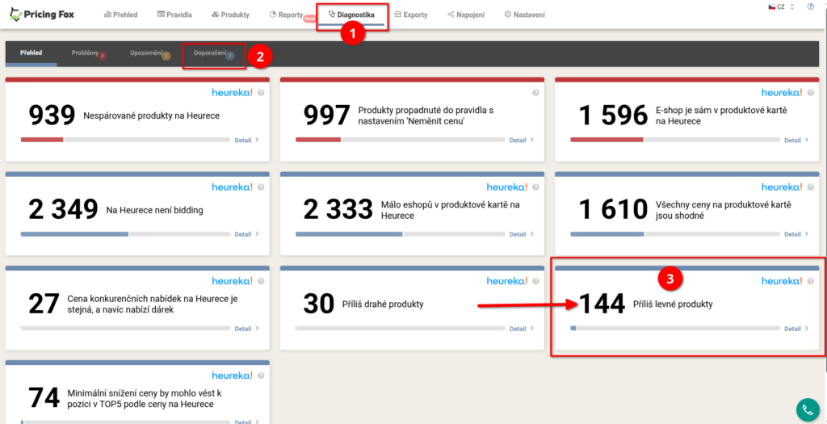Image resolution: width=827 pixels, height=424 pixels.
Task: Open Detail for E-shop je sám v produktové kartě
Action: click(796, 141)
